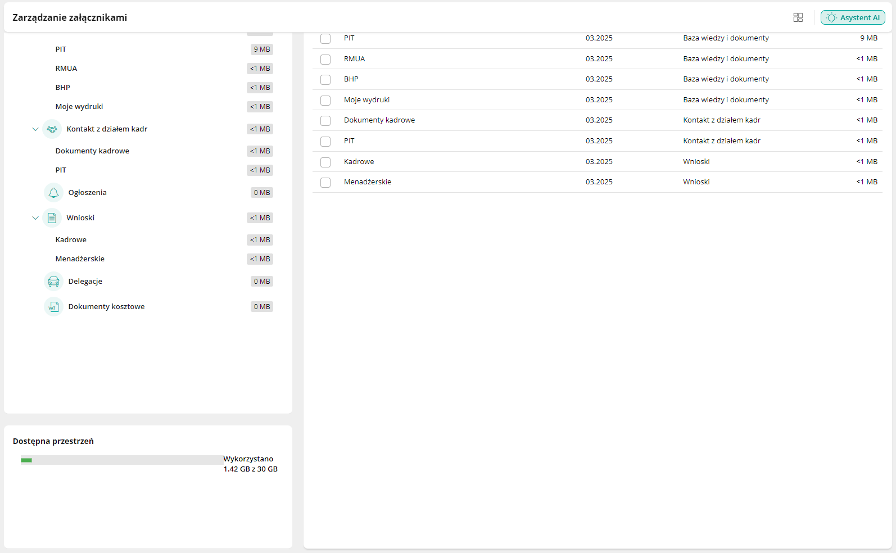Select RMUA in the sidebar tree
Viewport: 896px width, 553px height.
[x=66, y=69]
